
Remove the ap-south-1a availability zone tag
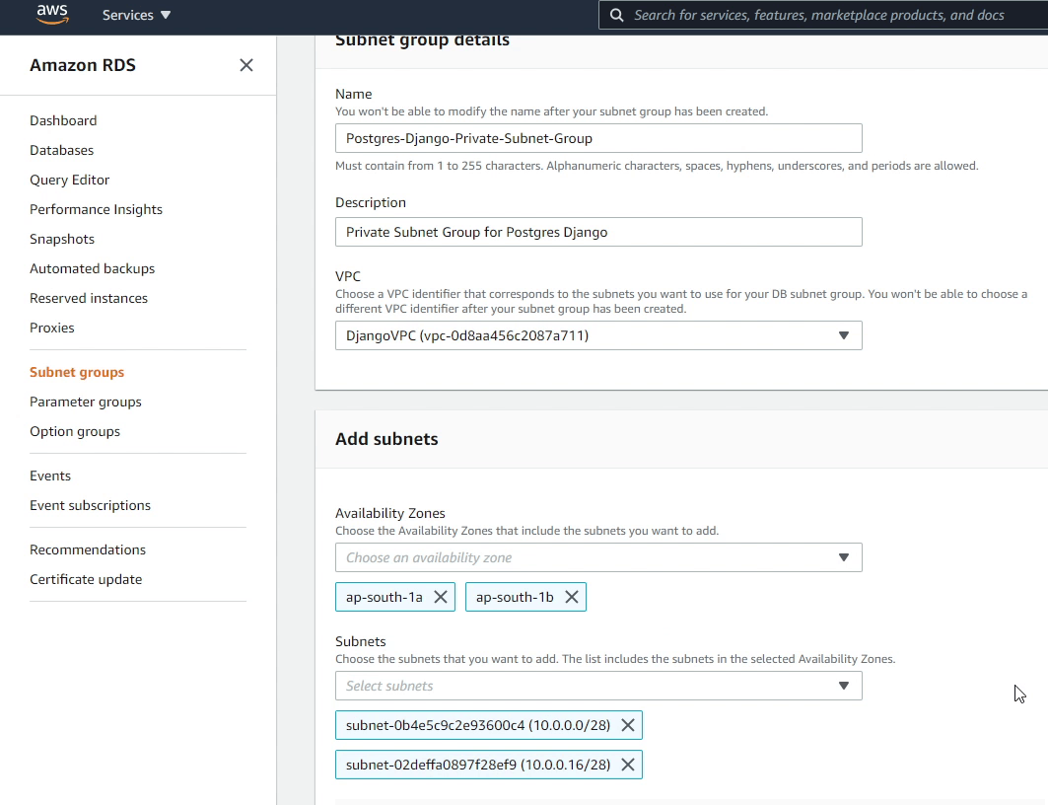pyautogui.click(x=441, y=597)
